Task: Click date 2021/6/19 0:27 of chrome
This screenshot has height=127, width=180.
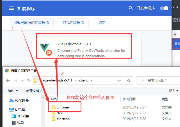Action: coord(134,107)
